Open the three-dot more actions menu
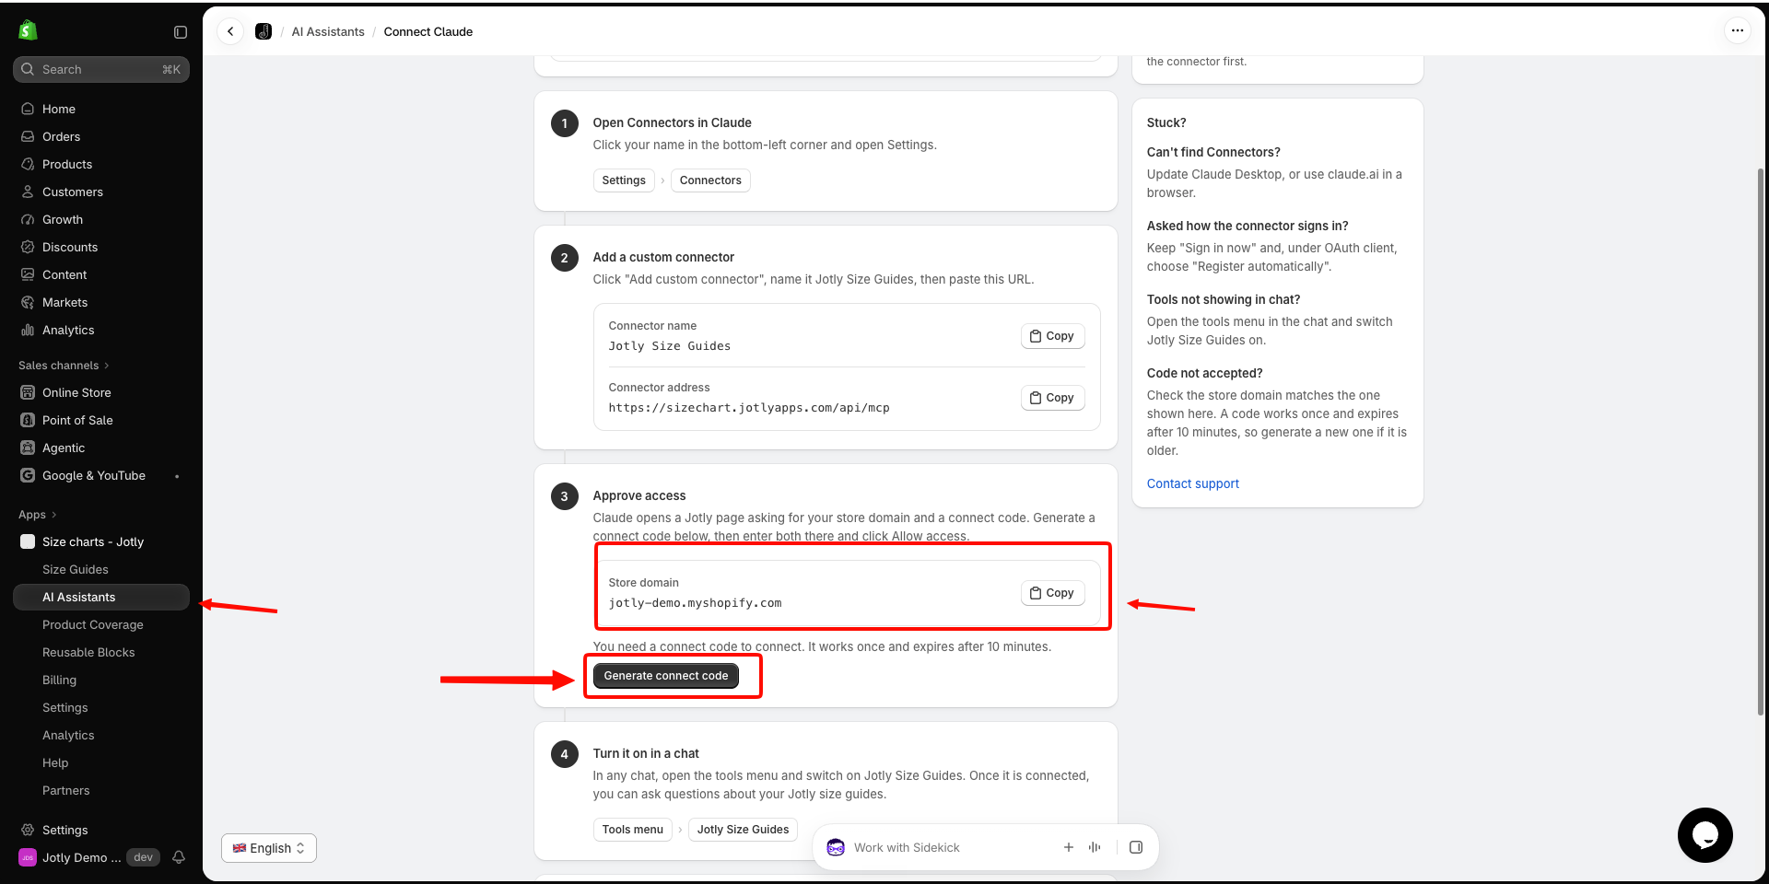The height and width of the screenshot is (884, 1769). [x=1737, y=30]
